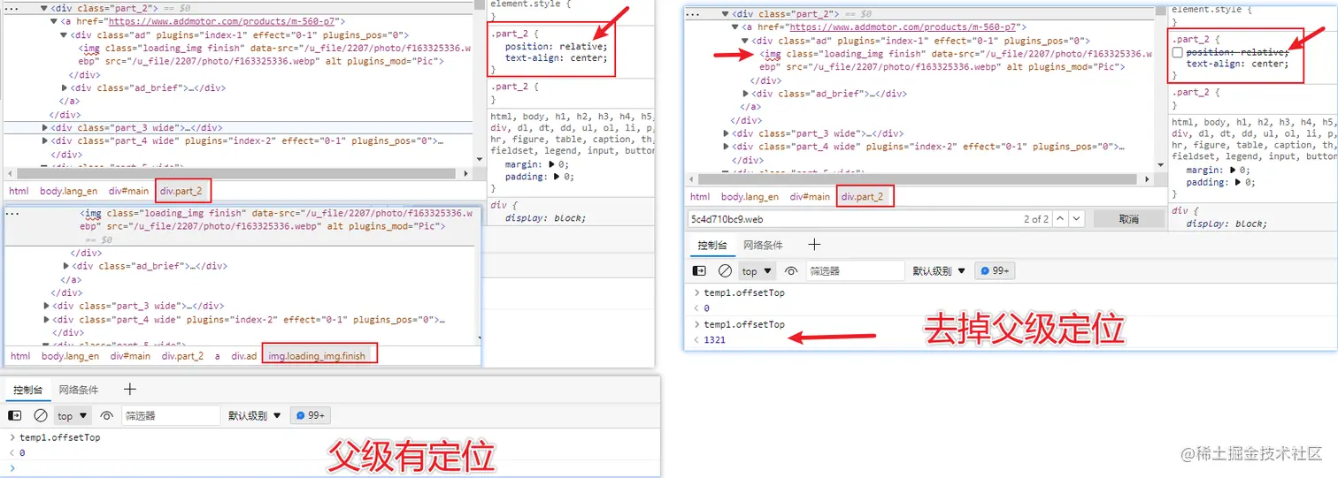Click display: block in right Styles pane
1338x478 pixels.
[1226, 224]
